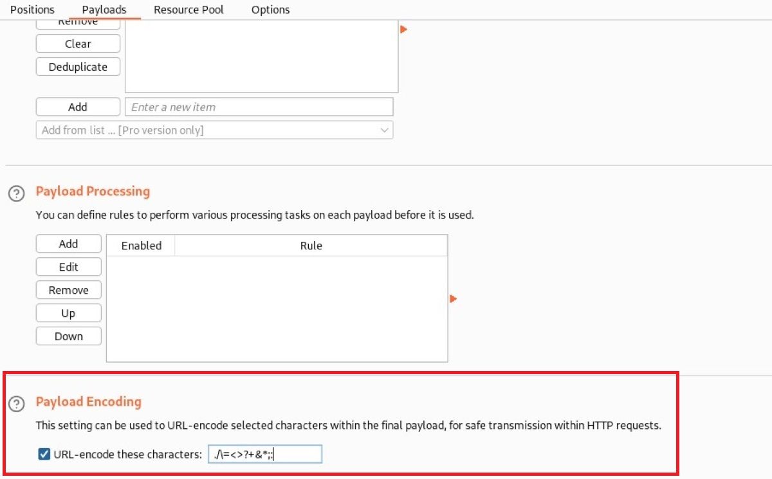Click the orange arrow next to the rules table

pyautogui.click(x=453, y=298)
